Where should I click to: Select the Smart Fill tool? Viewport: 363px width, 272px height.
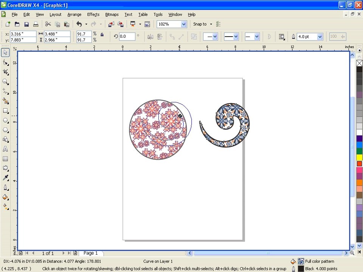[5, 101]
